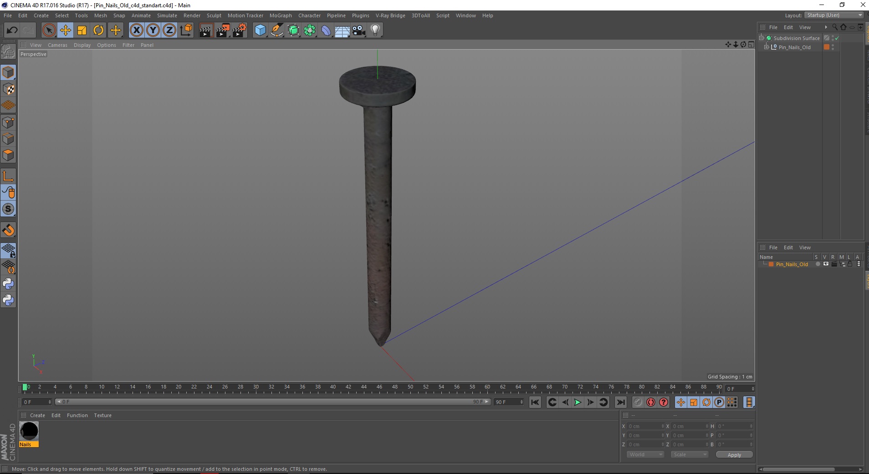
Task: Collapse the Subdivision Surface tree item
Action: point(762,38)
